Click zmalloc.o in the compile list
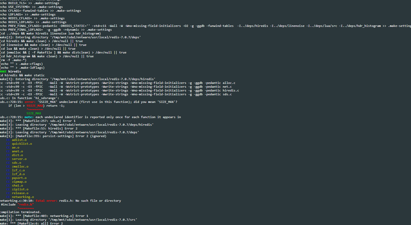This screenshot has width=411, height=225. click(x=20, y=166)
